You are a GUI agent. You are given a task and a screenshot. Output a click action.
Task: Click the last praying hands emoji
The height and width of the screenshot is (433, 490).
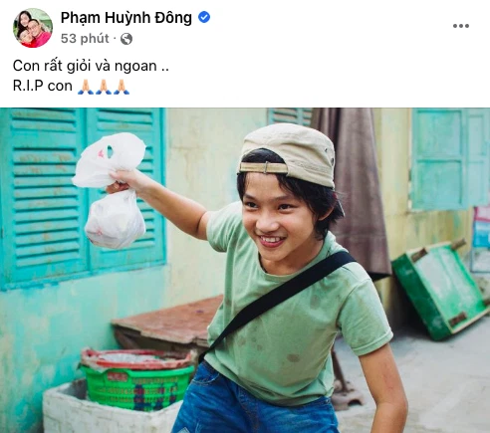click(122, 87)
